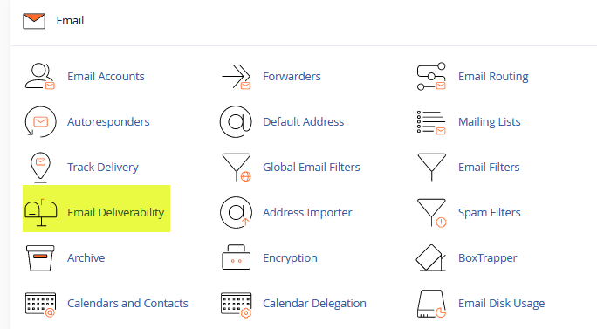597x329 pixels.
Task: Select the Spam Filters funnel icon
Action: (x=431, y=212)
